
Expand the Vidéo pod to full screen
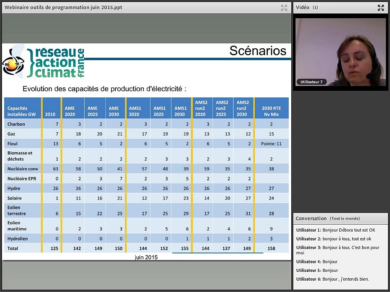pyautogui.click(x=381, y=8)
